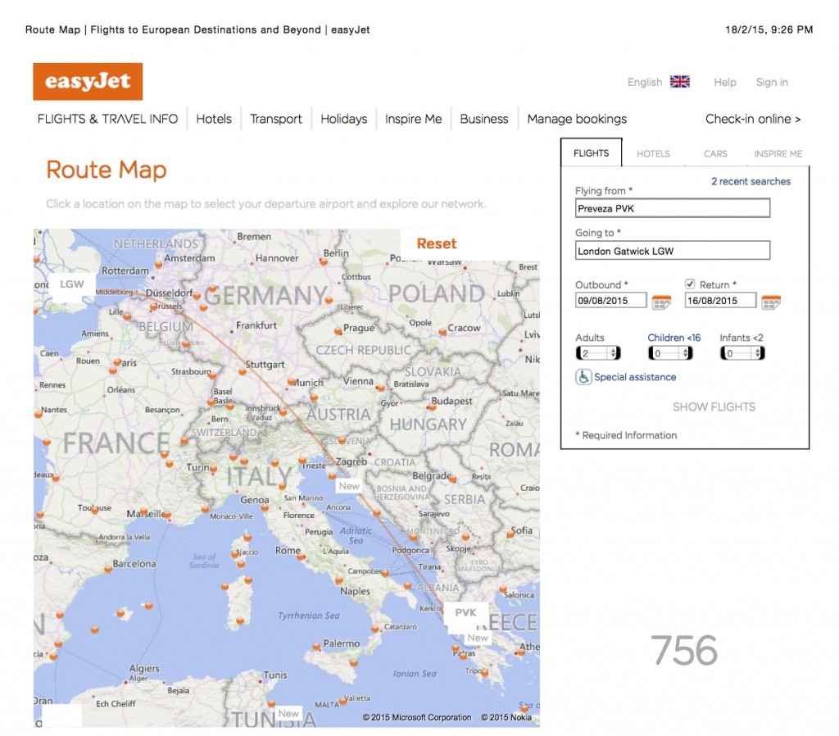Click the wheelchair Special assistance icon
Viewport: 839px width, 736px height.
pos(583,377)
